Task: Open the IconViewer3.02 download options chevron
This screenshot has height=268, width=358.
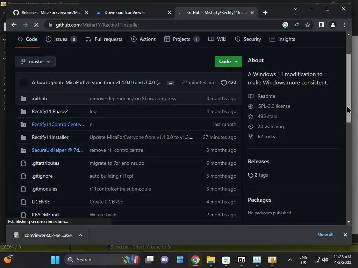Action: (x=81, y=235)
